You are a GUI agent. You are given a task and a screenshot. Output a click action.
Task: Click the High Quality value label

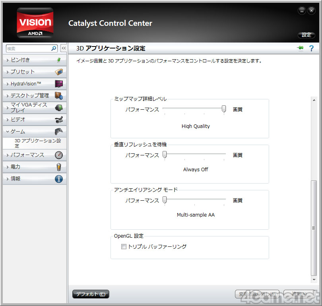point(196,126)
